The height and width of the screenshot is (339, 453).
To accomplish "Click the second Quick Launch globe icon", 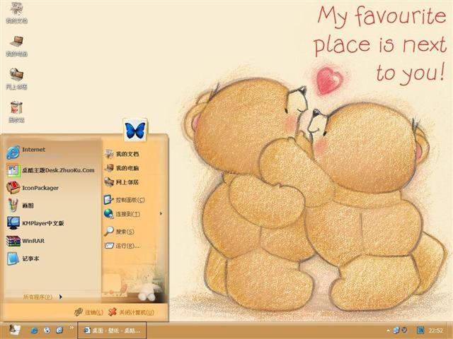I will (47, 331).
